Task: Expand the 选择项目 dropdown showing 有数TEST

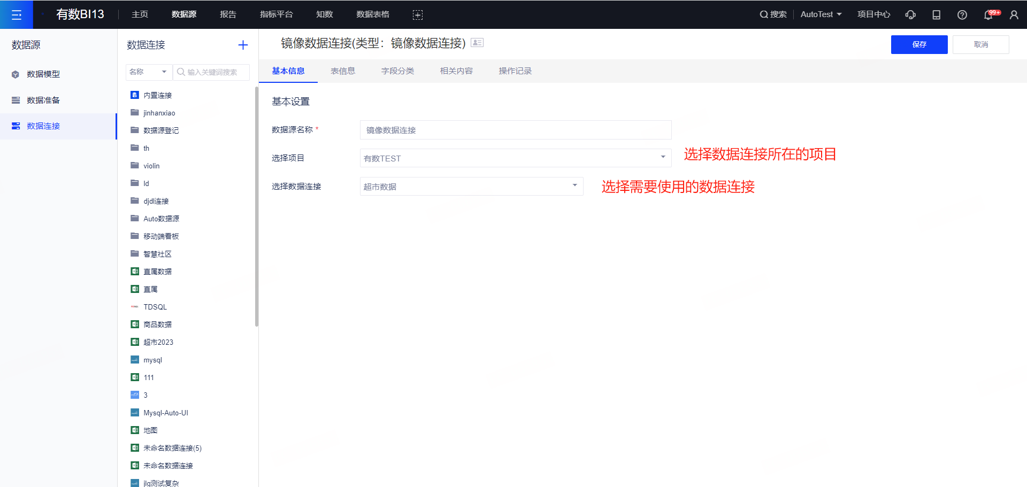Action: click(x=515, y=158)
